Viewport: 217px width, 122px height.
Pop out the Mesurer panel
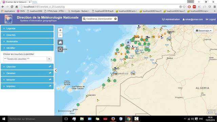(50, 80)
